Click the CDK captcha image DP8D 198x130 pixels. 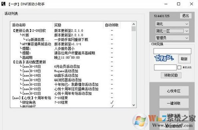tap(164, 58)
